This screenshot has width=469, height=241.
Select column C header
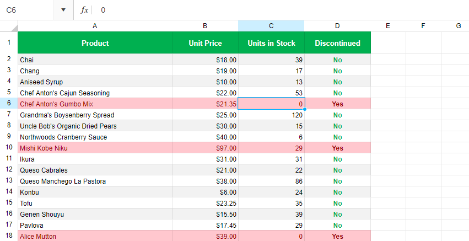[271, 26]
